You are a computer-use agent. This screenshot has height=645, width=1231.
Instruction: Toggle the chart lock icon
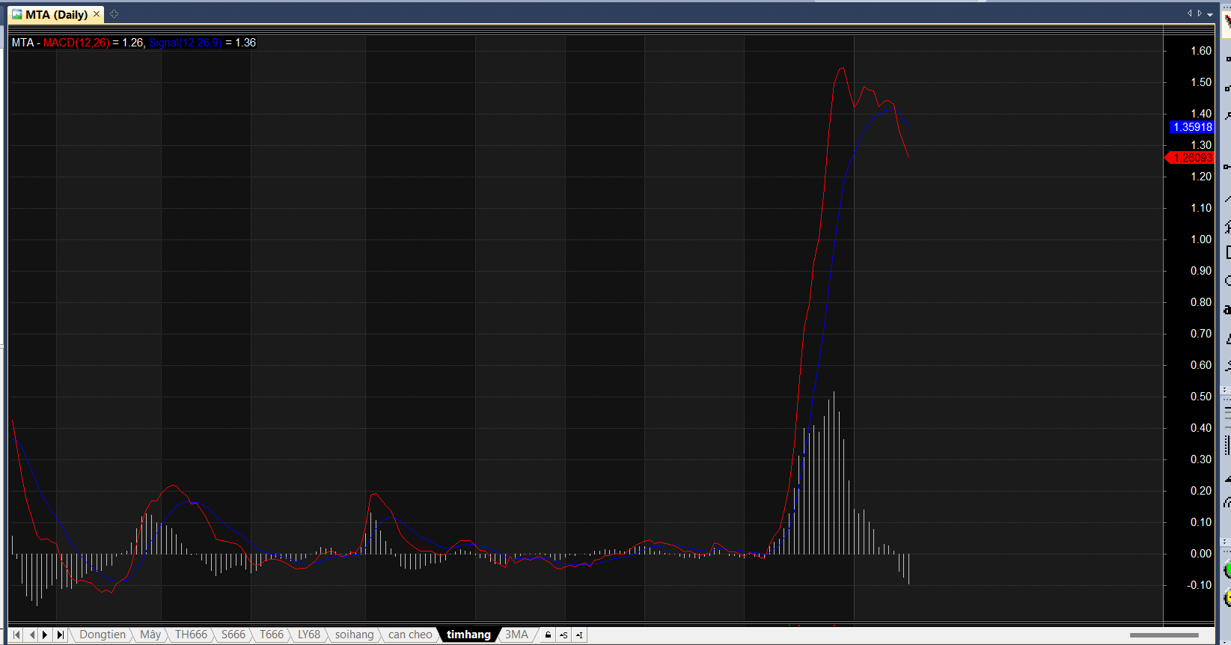[548, 635]
